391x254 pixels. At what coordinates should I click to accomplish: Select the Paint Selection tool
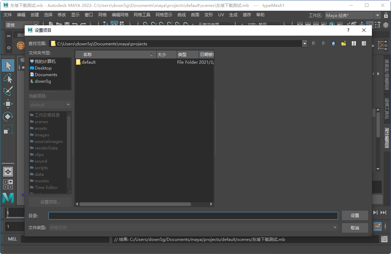8,91
